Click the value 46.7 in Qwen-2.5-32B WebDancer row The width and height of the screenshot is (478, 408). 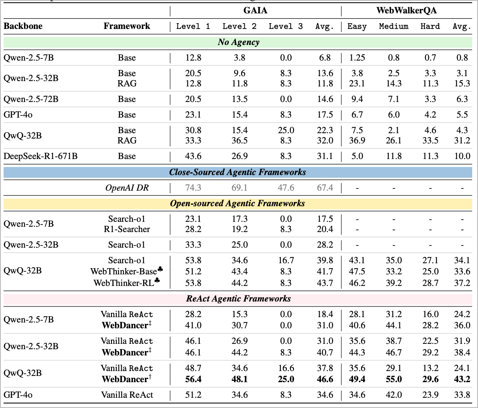coord(394,352)
